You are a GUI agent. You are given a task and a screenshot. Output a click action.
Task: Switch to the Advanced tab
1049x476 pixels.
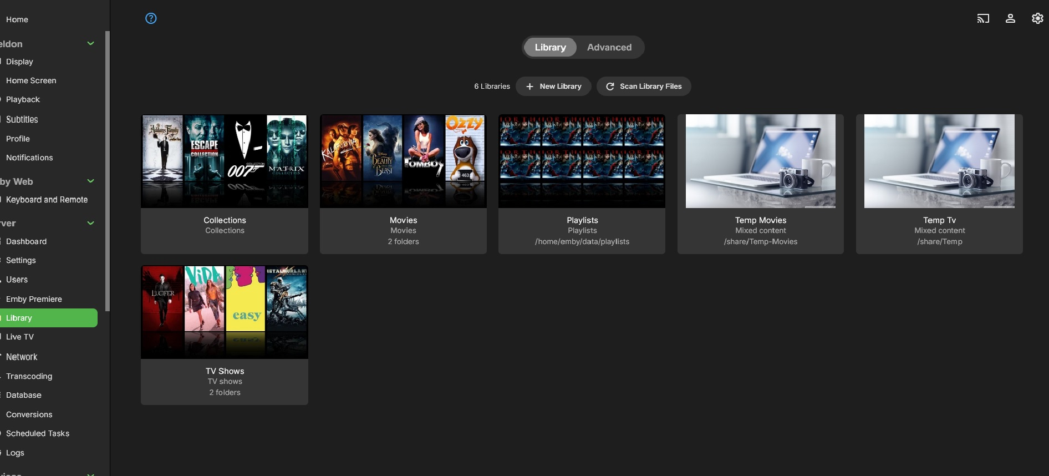pos(609,47)
